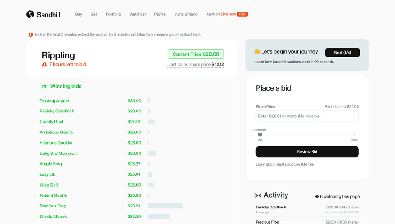Select Precious Frog in winning bids
The image size is (395, 224).
click(53, 206)
